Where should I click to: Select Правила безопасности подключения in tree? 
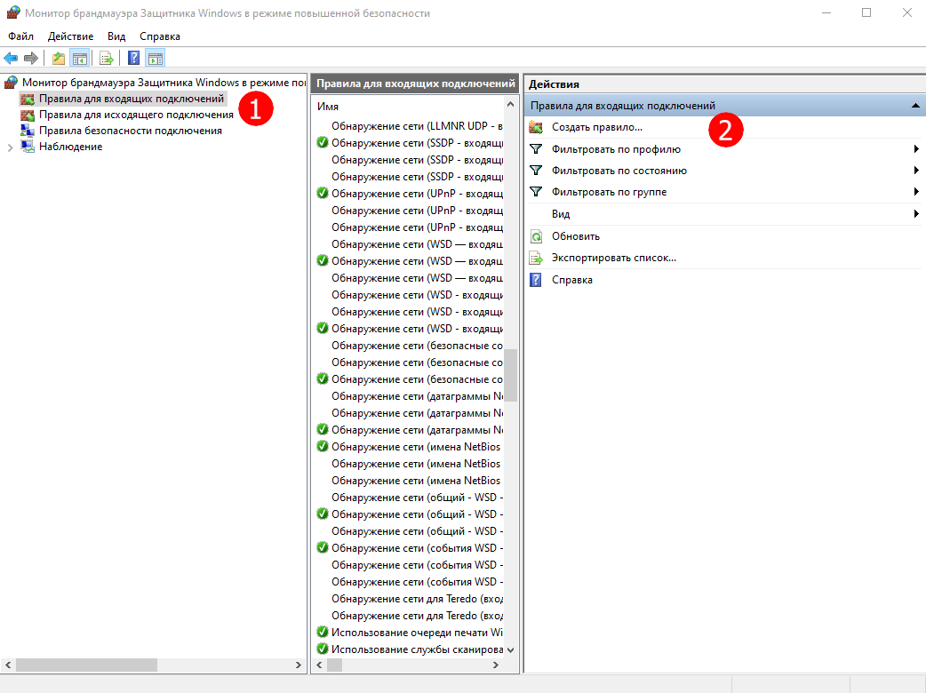[130, 131]
